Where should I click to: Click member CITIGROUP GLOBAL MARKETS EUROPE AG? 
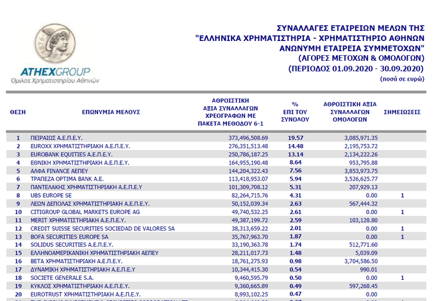pos(85,212)
